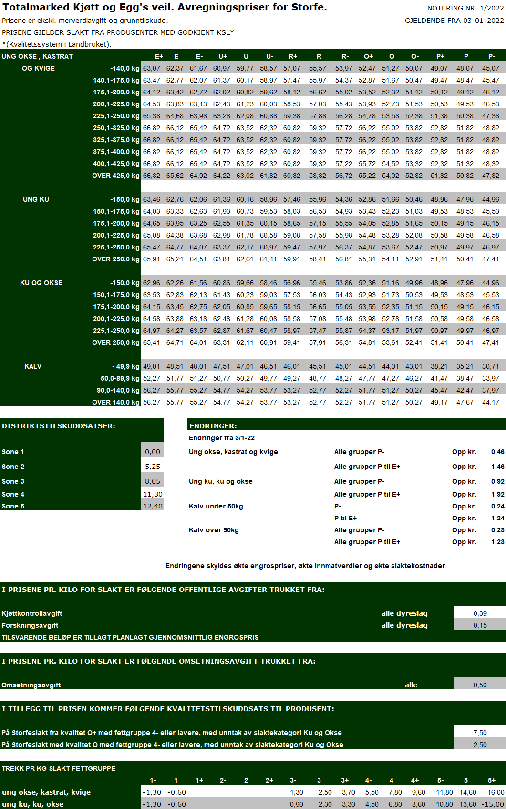The image size is (506, 809).
Task: Click the deduction value "-16,00"
Action: click(495, 792)
